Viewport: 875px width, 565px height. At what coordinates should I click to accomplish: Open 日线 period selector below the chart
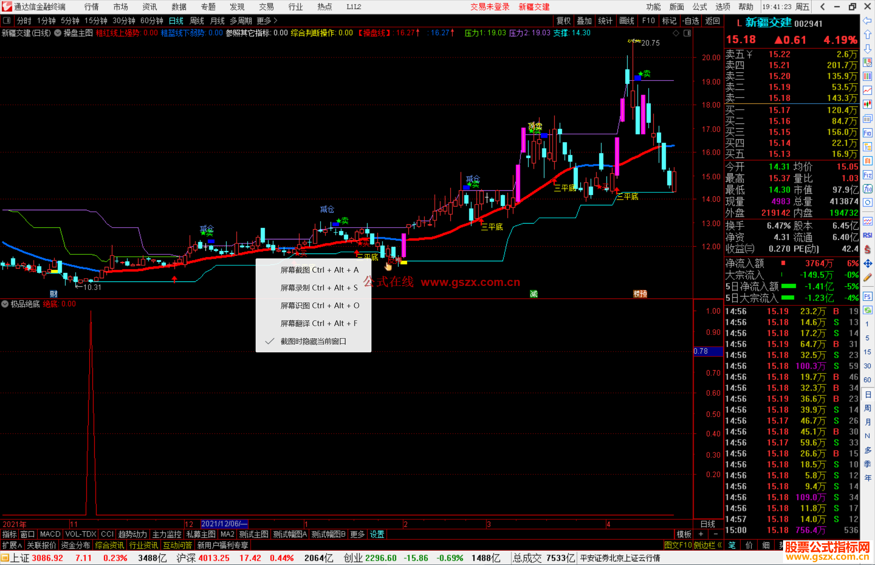pos(708,524)
